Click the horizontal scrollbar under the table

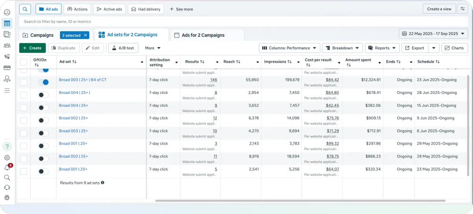[x=300, y=201]
